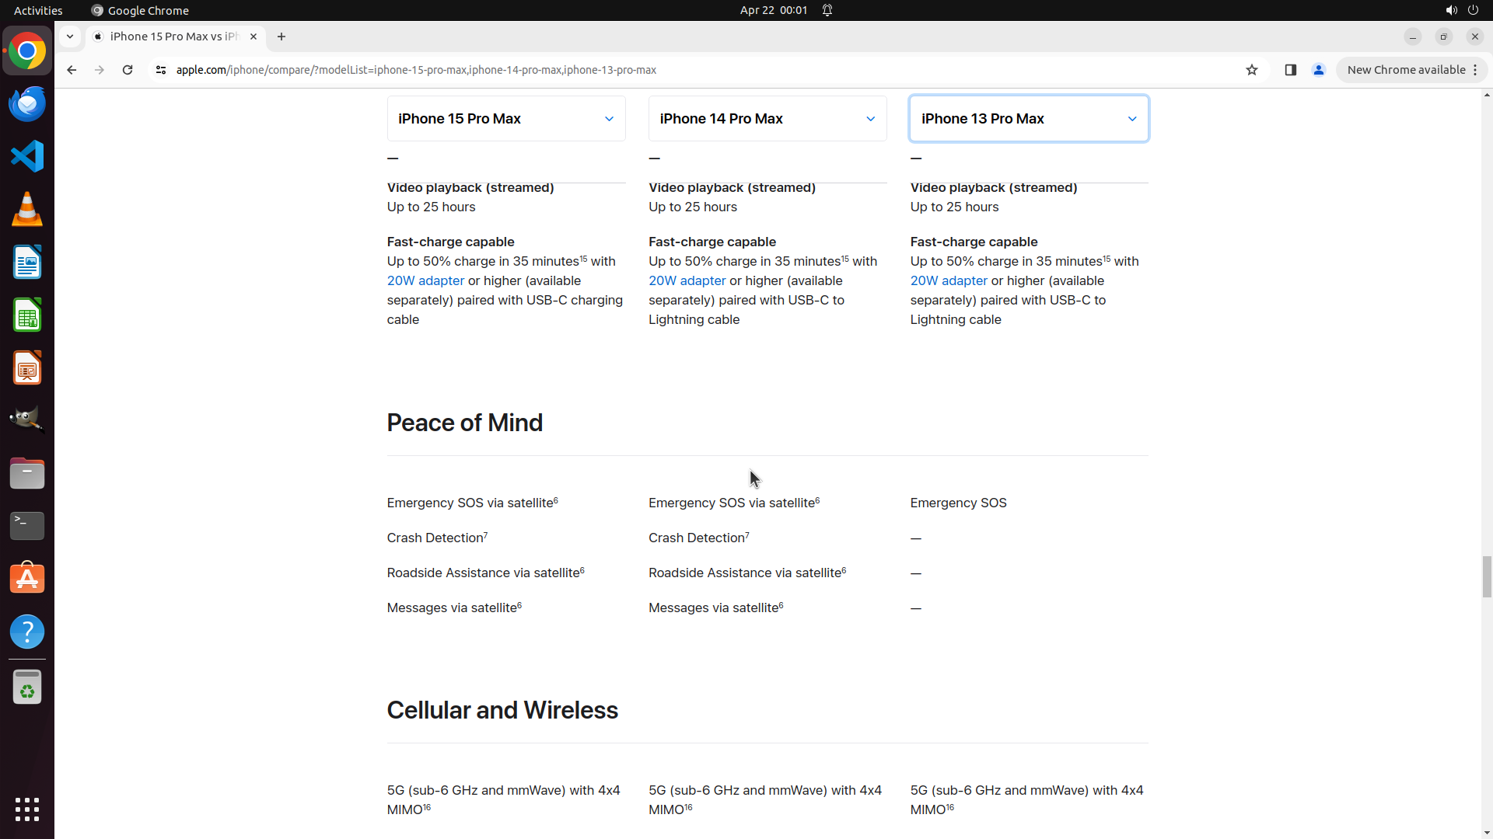Viewport: 1493px width, 839px height.
Task: Open Thunderbird mail from dock
Action: (x=27, y=103)
